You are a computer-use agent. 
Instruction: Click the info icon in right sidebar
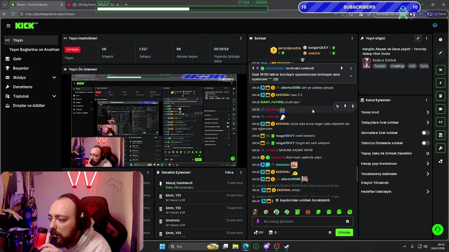coord(441,40)
